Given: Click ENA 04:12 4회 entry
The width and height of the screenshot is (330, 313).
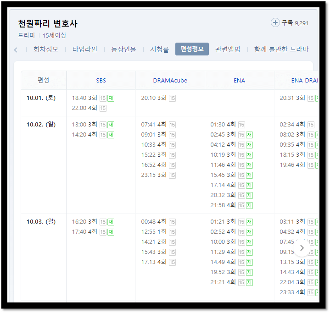Looking at the screenshot, I should (x=231, y=145).
